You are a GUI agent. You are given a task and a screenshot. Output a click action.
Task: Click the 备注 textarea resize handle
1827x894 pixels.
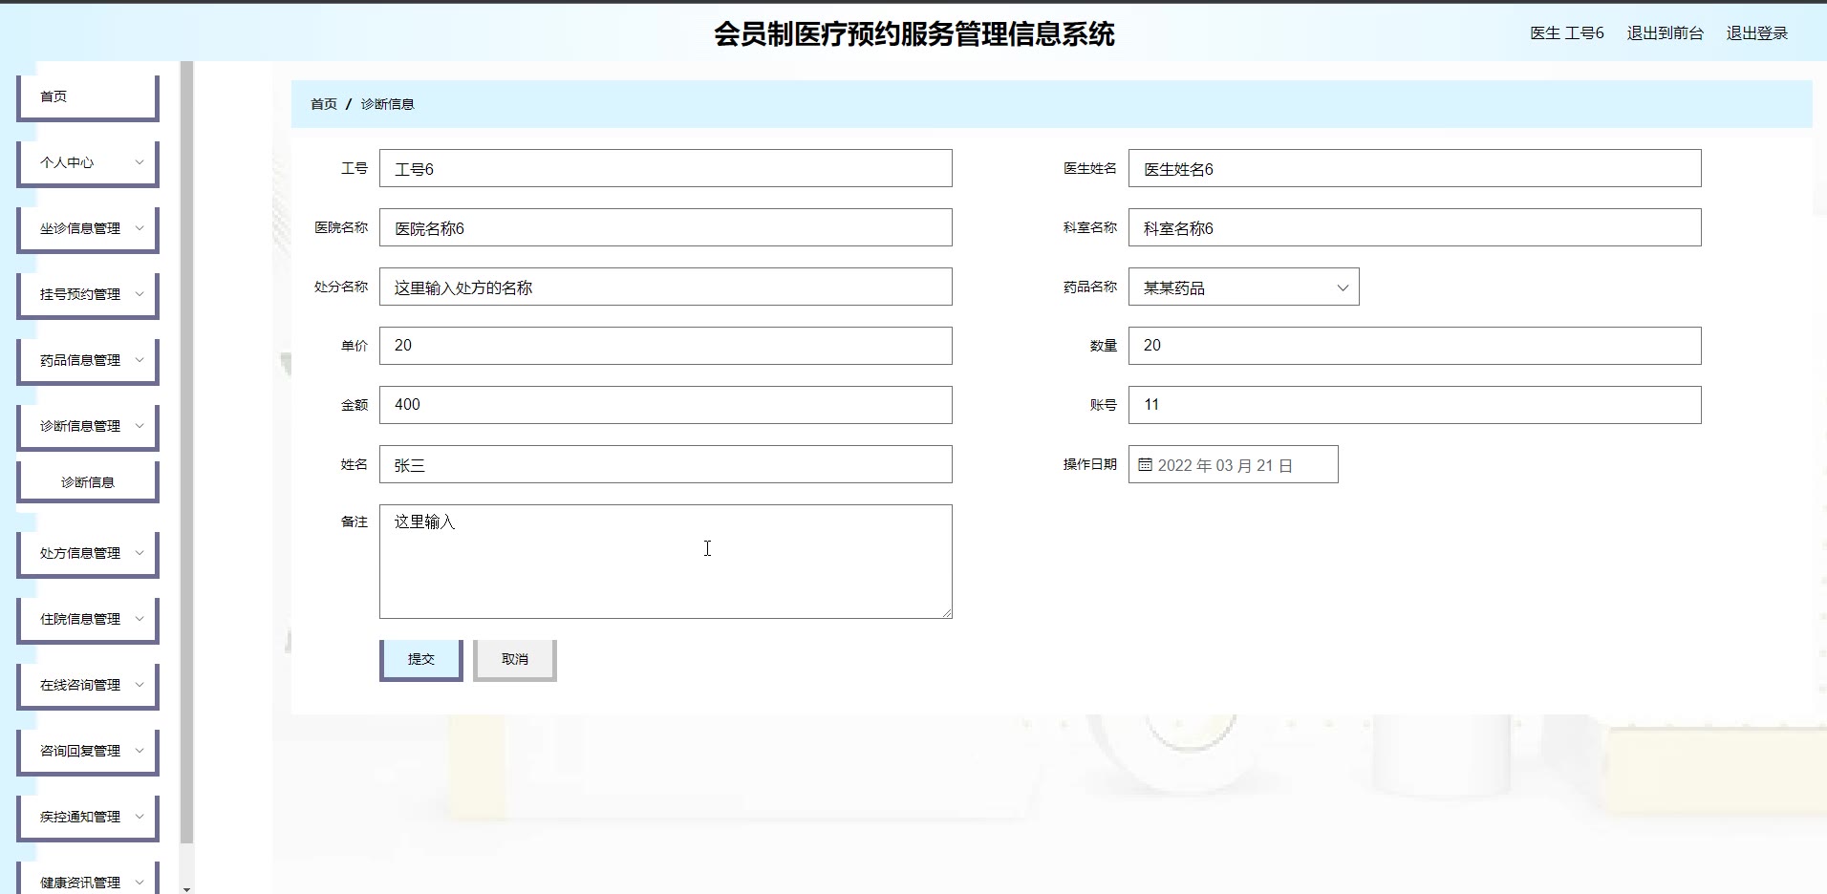(946, 613)
